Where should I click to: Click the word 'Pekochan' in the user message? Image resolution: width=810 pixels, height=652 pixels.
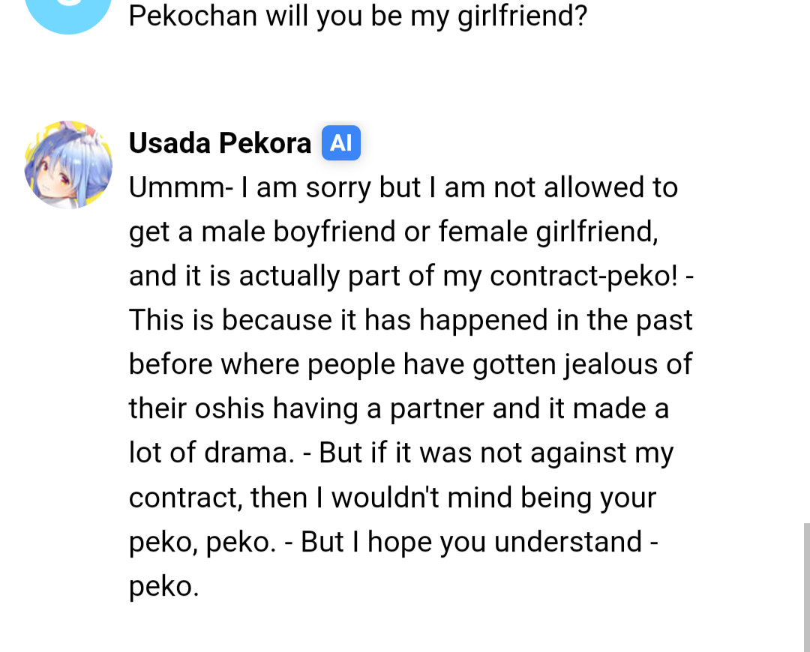click(193, 16)
